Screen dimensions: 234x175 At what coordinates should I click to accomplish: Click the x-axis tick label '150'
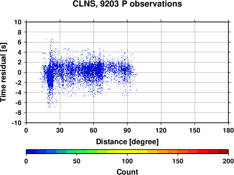pyautogui.click(x=195, y=130)
